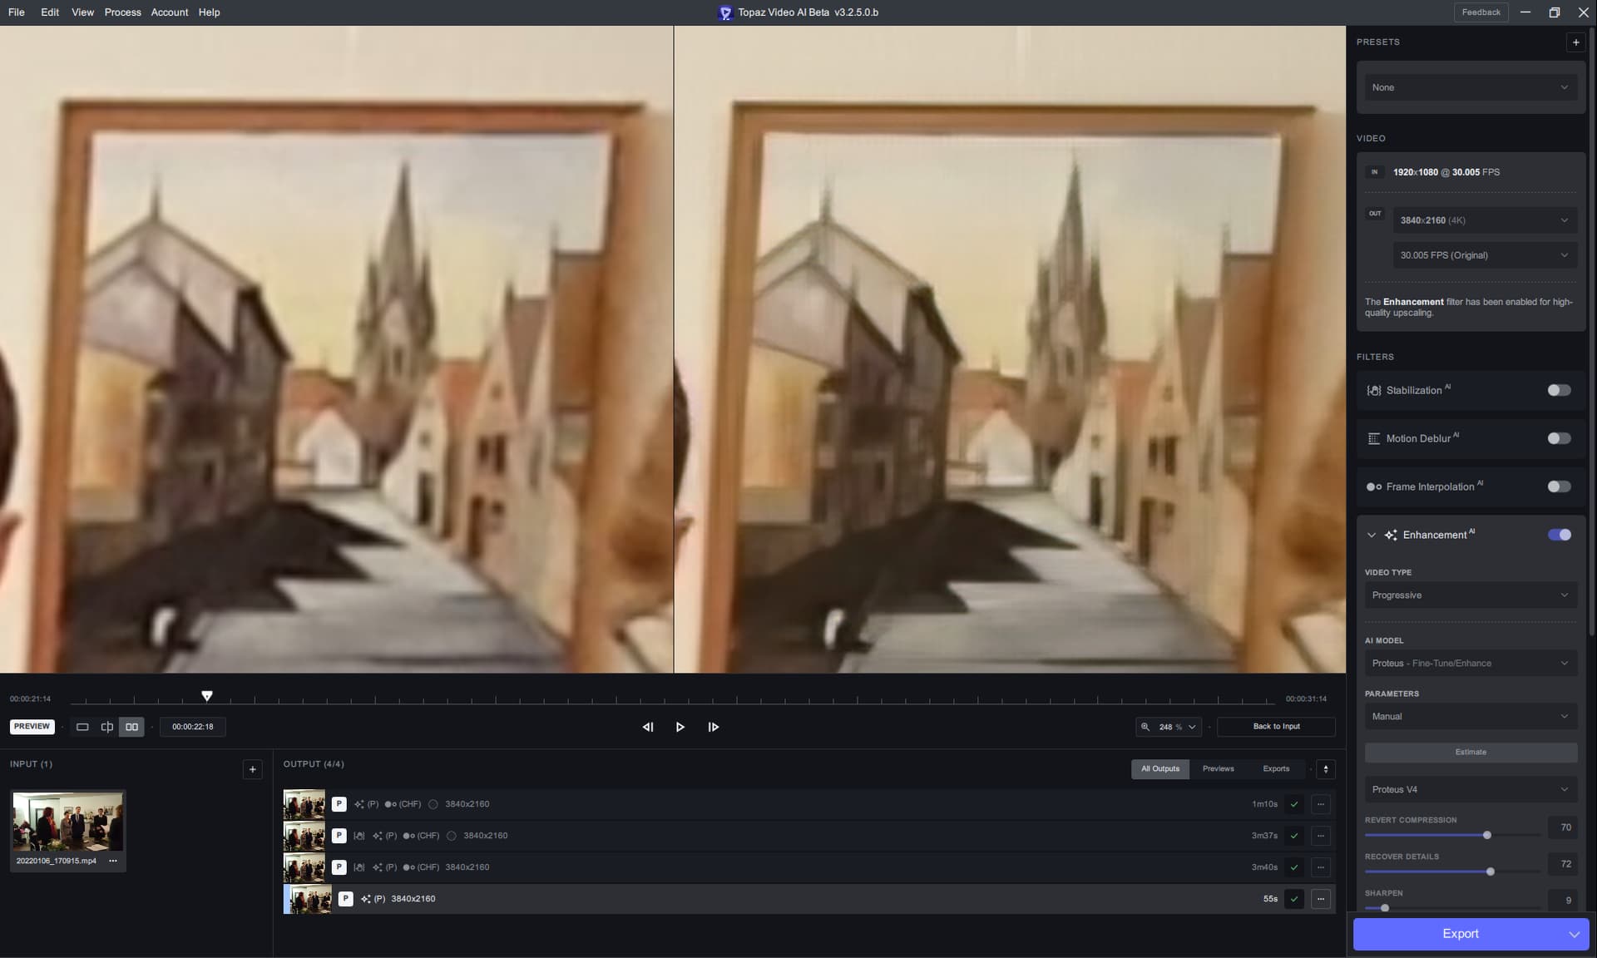The width and height of the screenshot is (1597, 958).
Task: Click the Back to Input button
Action: click(x=1276, y=727)
